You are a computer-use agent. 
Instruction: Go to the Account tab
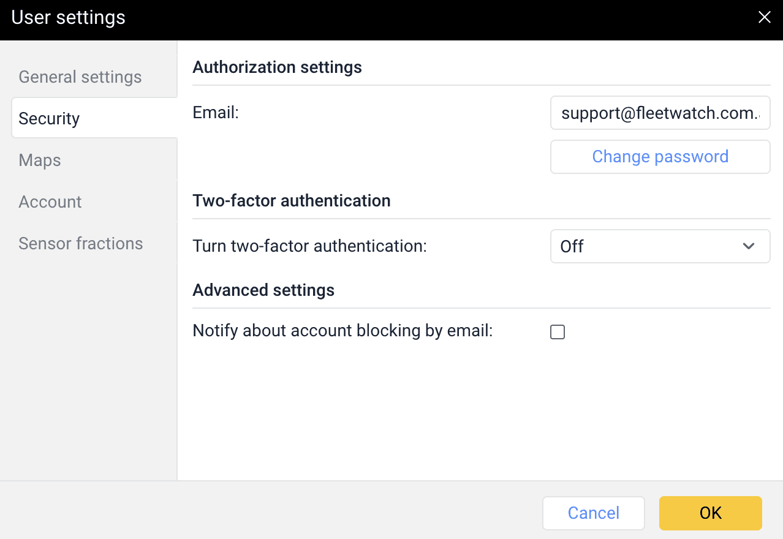point(50,202)
